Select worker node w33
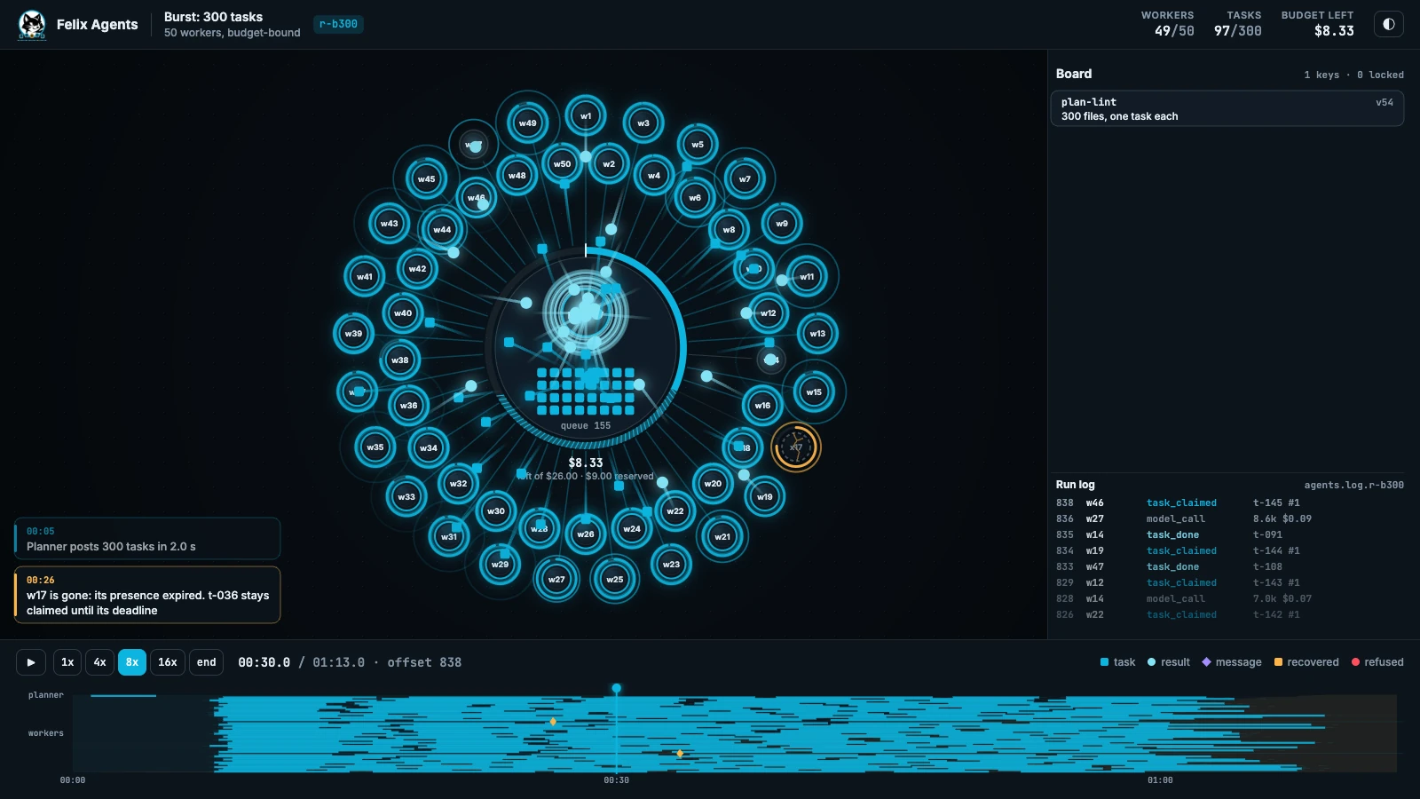1420x799 pixels. [406, 497]
